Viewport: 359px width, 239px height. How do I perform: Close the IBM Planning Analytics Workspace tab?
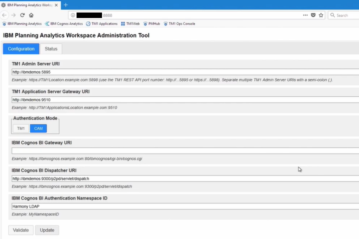[x=56, y=5]
